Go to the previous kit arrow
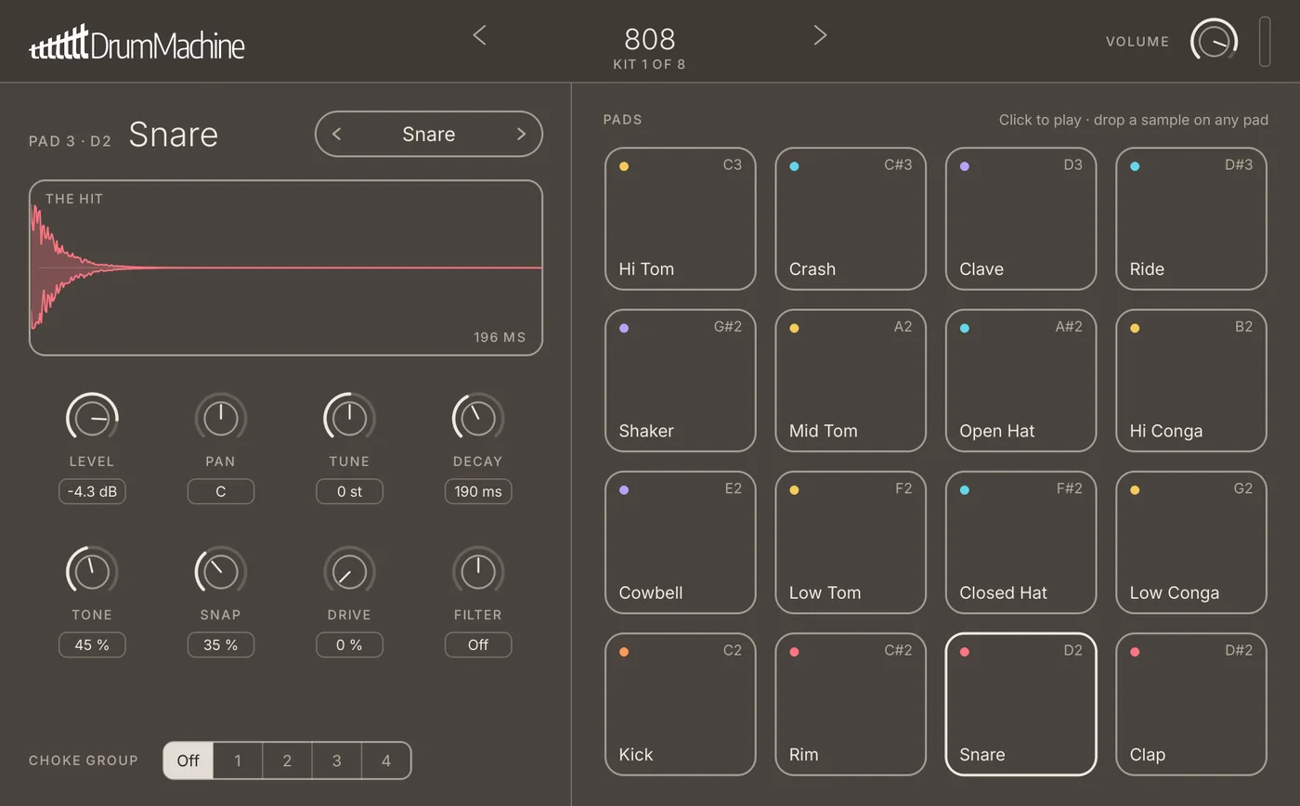This screenshot has height=806, width=1300. [x=479, y=35]
